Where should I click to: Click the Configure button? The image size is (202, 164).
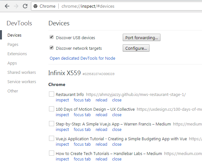pyautogui.click(x=136, y=48)
